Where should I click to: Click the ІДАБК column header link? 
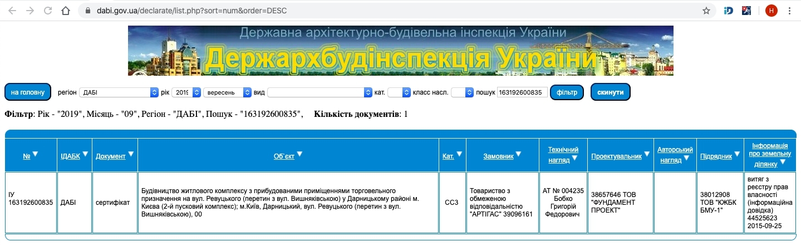70,156
